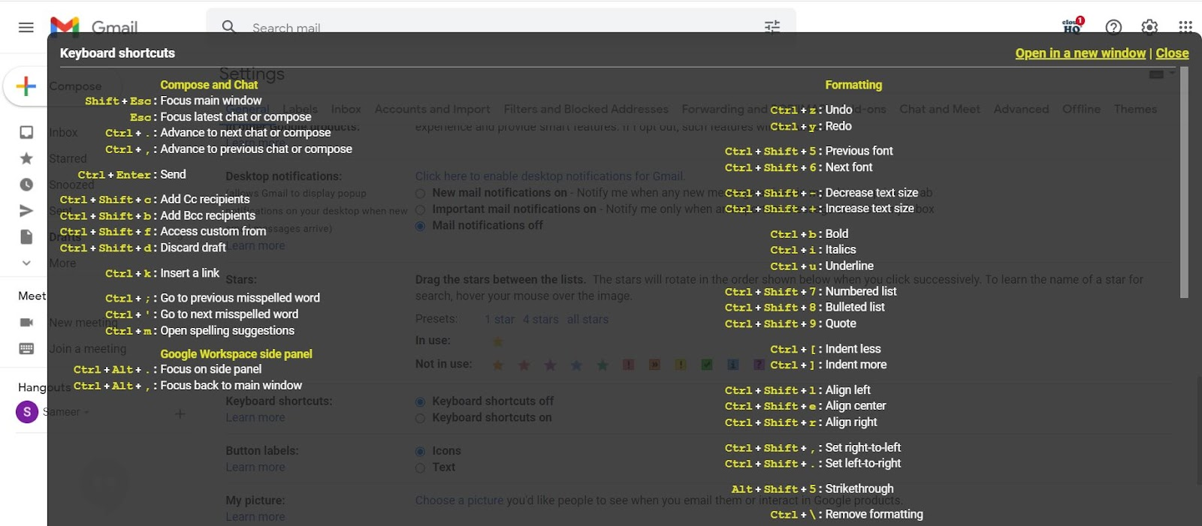
Task: Open Sameer status dropdown arrow
Action: click(x=86, y=412)
